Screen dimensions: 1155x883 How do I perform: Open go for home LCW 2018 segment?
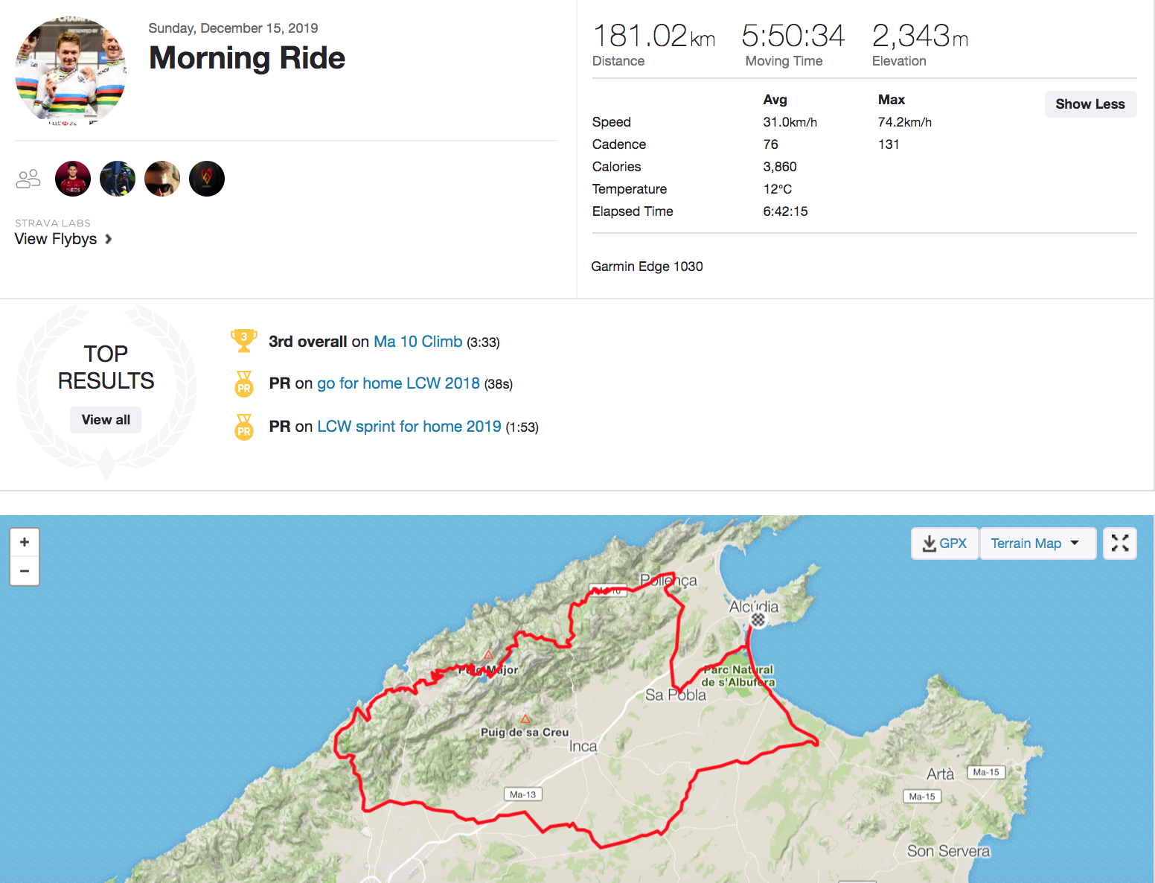coord(398,383)
